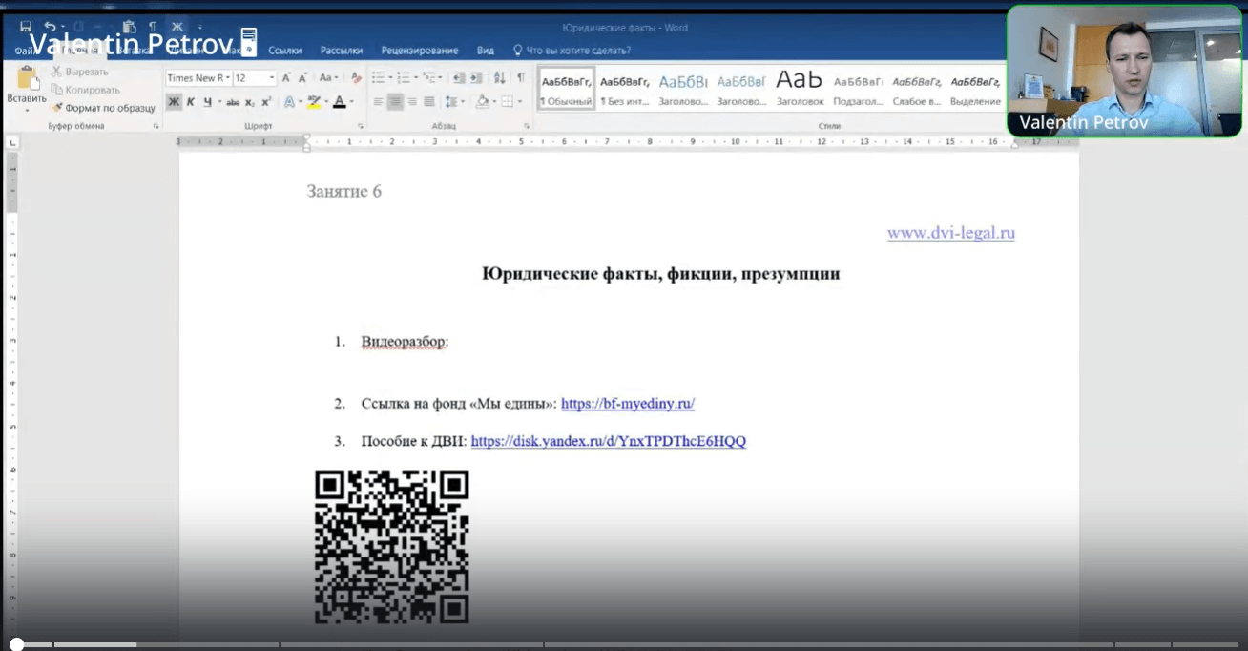Enable justified text alignment
1248x651 pixels.
pos(429,101)
